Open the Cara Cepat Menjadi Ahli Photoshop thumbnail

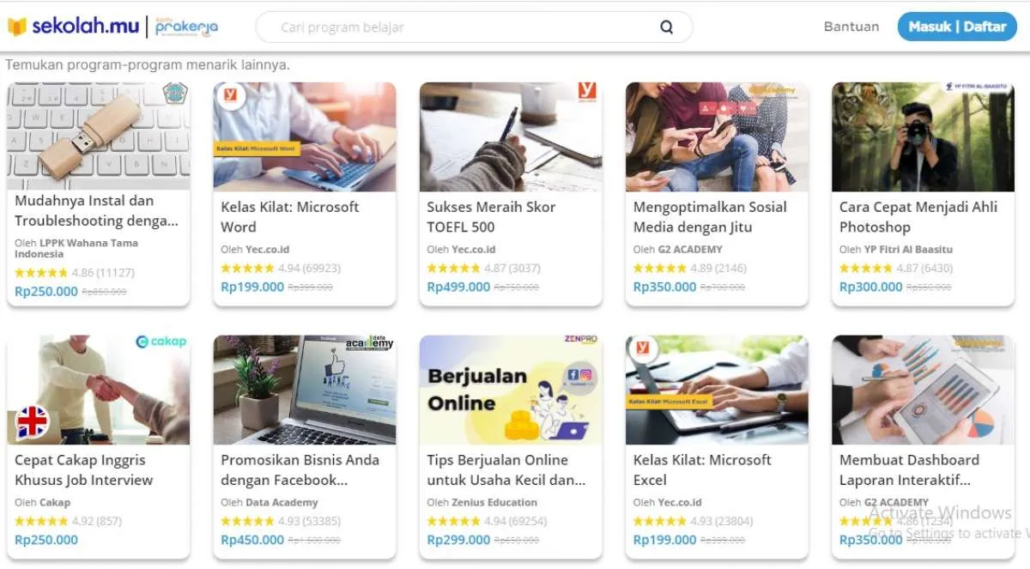[x=923, y=137]
